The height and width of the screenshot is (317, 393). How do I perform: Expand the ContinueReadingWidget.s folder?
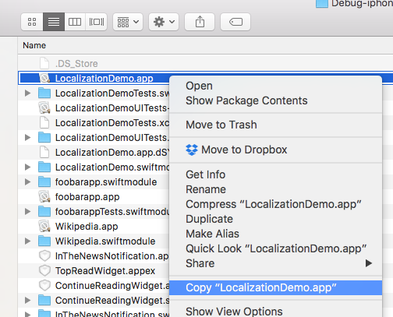coord(27,301)
